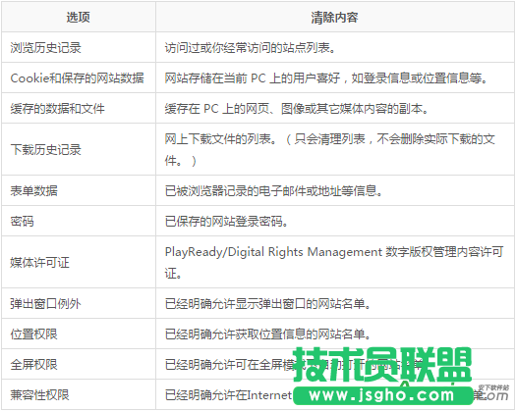The height and width of the screenshot is (411, 516).
Task: Click description starting '网上下载文件的列表'
Action: pyautogui.click(x=330, y=149)
